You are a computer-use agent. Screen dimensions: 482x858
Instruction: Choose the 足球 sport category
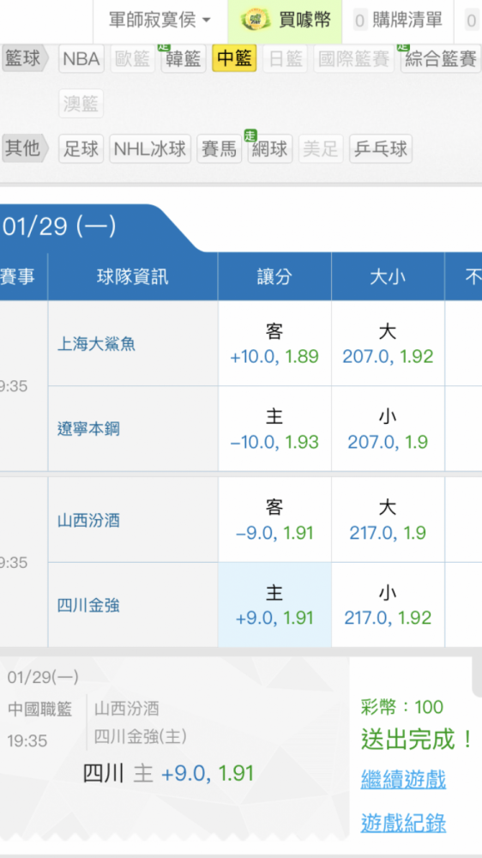[81, 148]
